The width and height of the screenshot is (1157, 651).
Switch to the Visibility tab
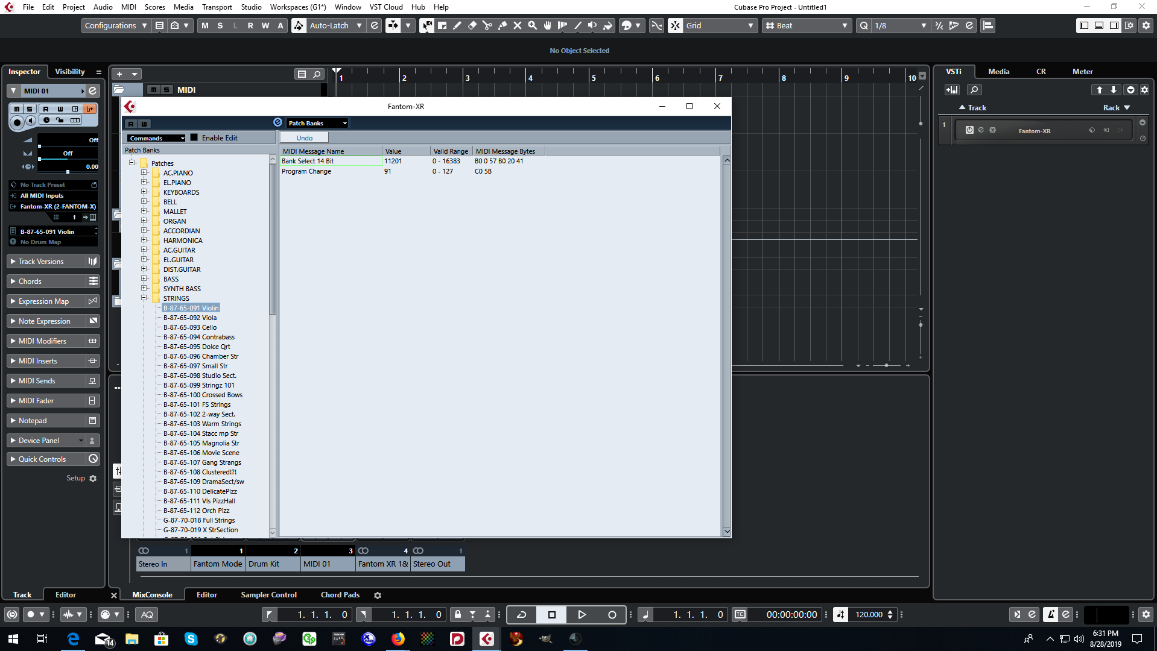(x=70, y=71)
